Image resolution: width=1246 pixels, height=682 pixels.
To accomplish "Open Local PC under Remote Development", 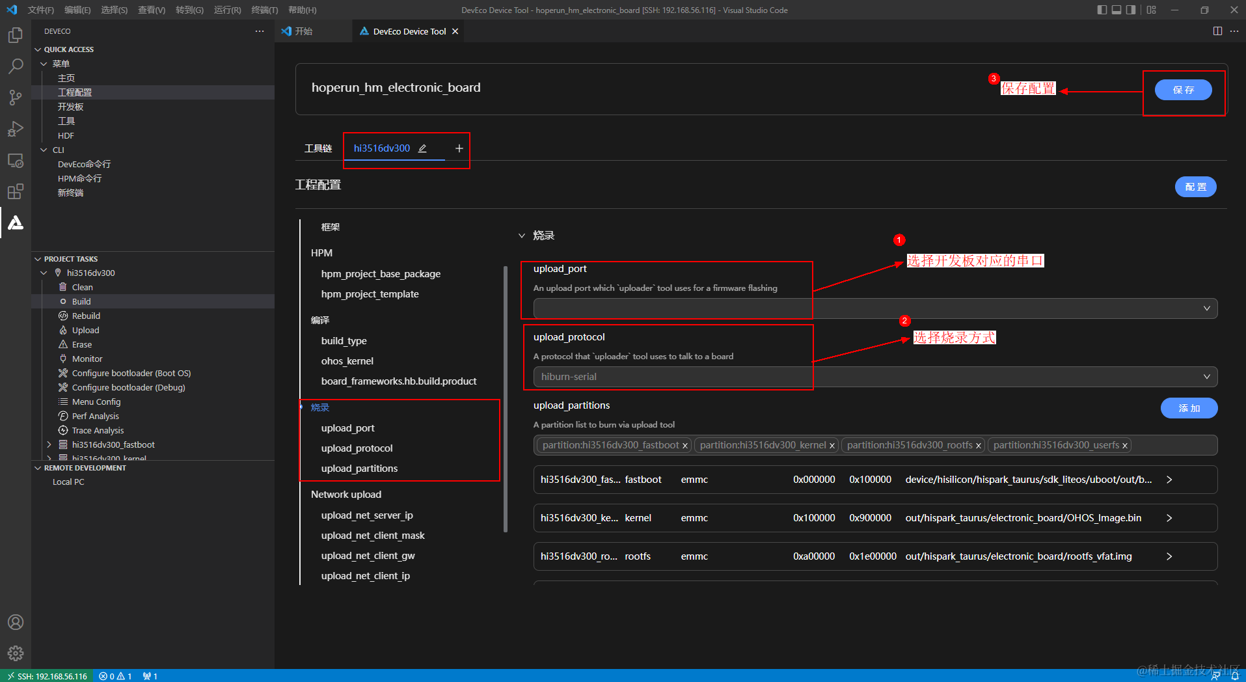I will [x=68, y=482].
